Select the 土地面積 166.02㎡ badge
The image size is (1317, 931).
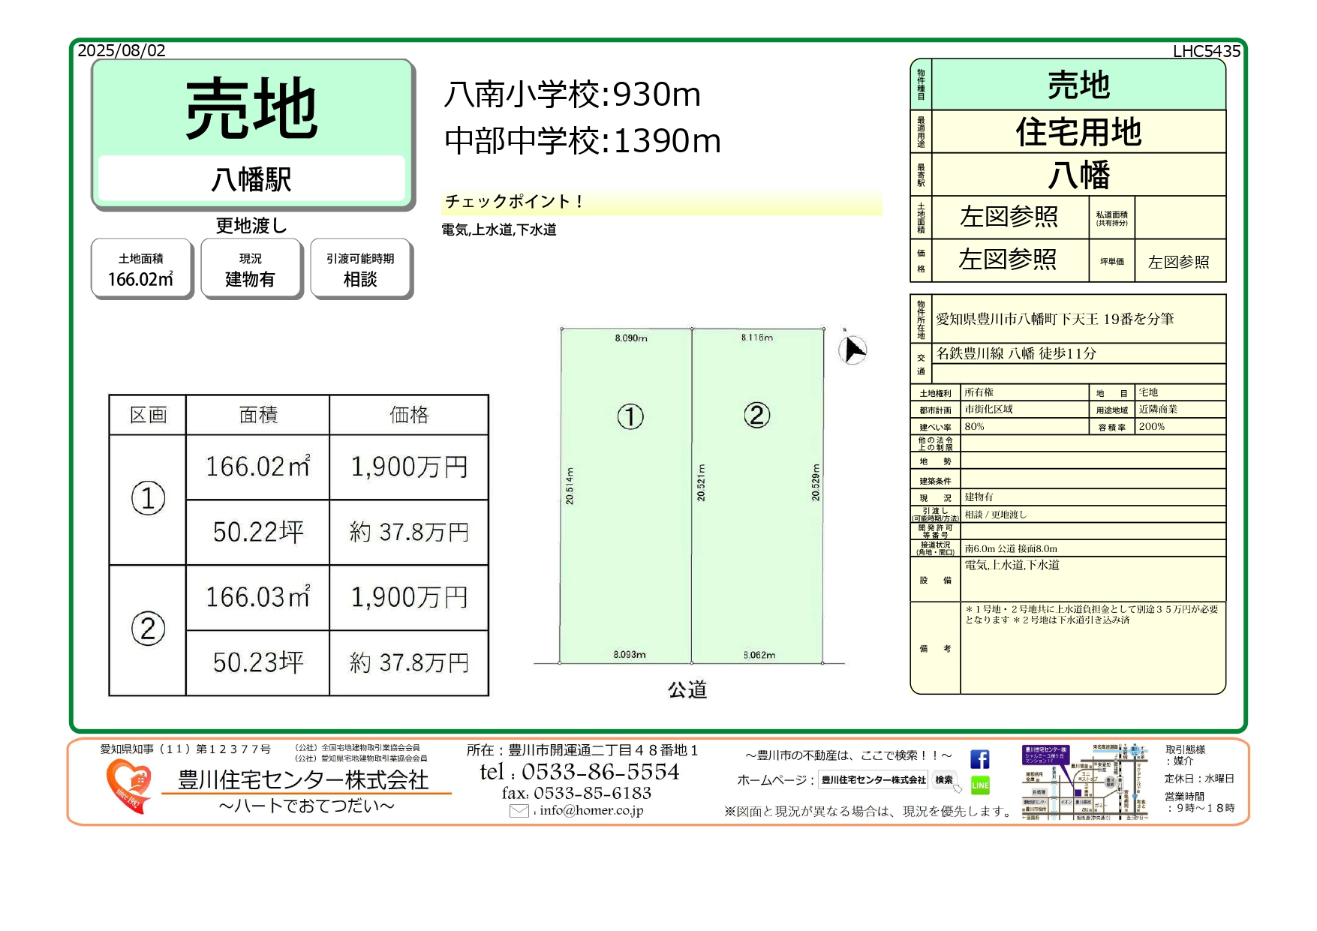click(141, 269)
